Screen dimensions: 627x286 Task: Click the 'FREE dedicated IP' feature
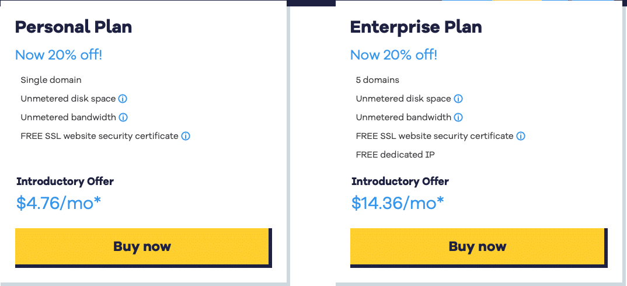(395, 155)
